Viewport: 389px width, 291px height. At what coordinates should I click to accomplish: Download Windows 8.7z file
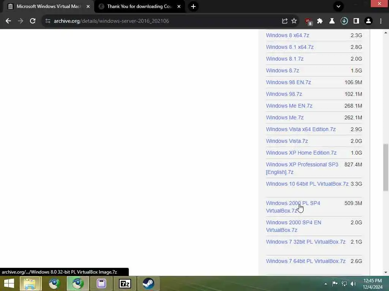click(x=283, y=70)
